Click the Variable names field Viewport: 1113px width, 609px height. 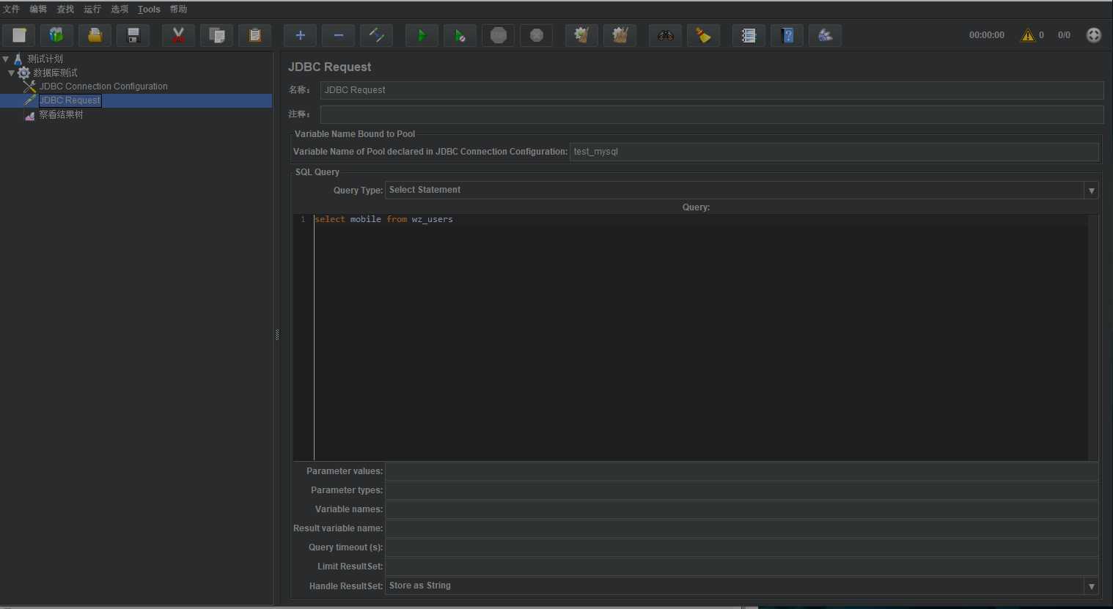point(742,509)
